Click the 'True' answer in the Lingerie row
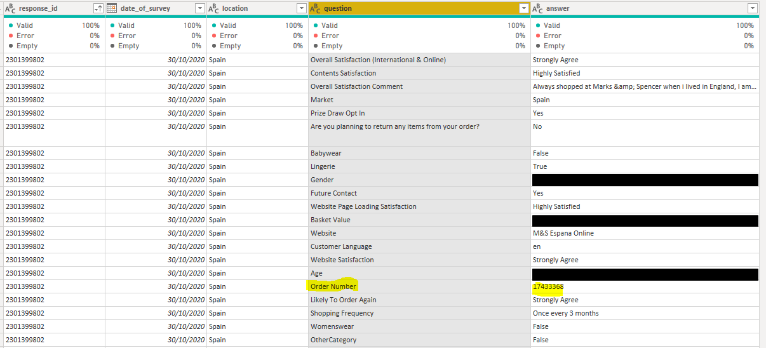The height and width of the screenshot is (348, 766). pyautogui.click(x=645, y=166)
